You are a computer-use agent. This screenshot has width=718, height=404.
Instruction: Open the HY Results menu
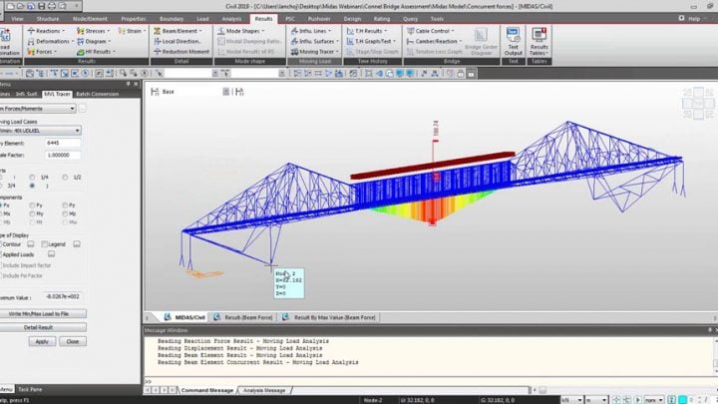[96, 52]
